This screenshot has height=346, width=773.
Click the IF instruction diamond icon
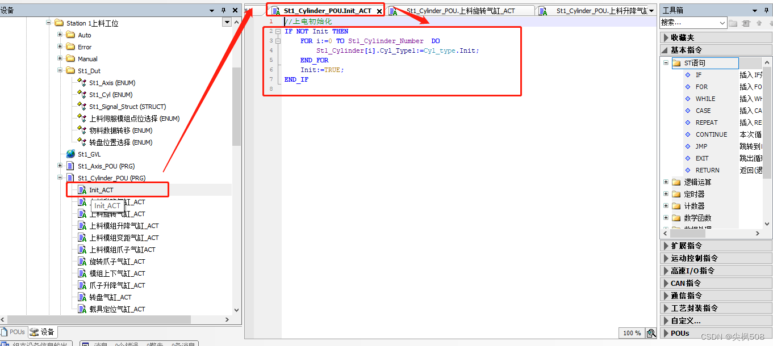pos(688,75)
